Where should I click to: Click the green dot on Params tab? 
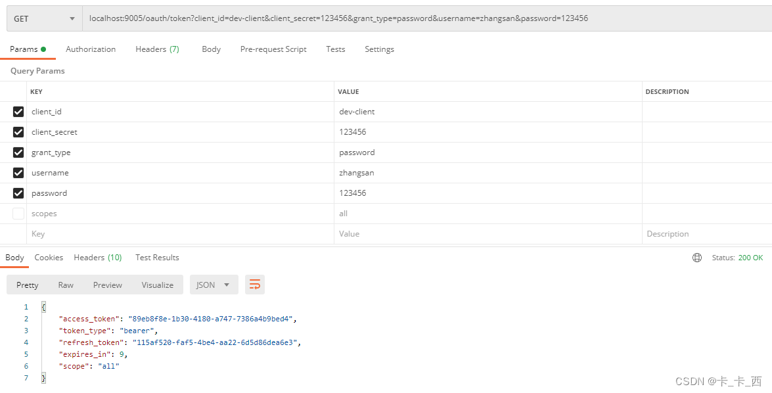[45, 48]
